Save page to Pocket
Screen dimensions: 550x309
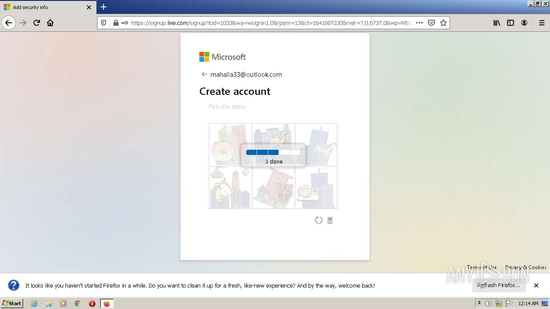pyautogui.click(x=431, y=23)
